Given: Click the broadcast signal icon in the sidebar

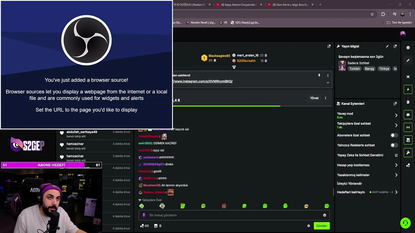Looking at the screenshot, I should [x=408, y=128].
